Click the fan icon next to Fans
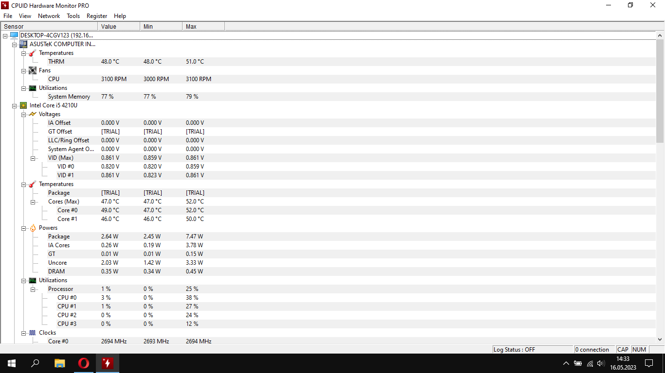Viewport: 665px width, 373px height. (33, 70)
